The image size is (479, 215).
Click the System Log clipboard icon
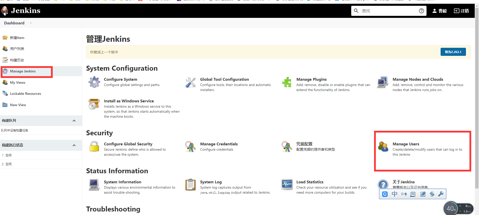point(191,185)
